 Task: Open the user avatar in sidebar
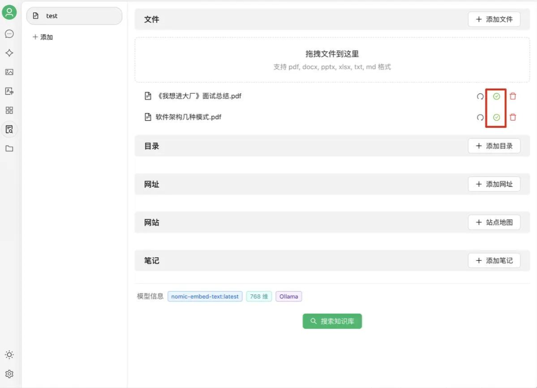pos(9,12)
